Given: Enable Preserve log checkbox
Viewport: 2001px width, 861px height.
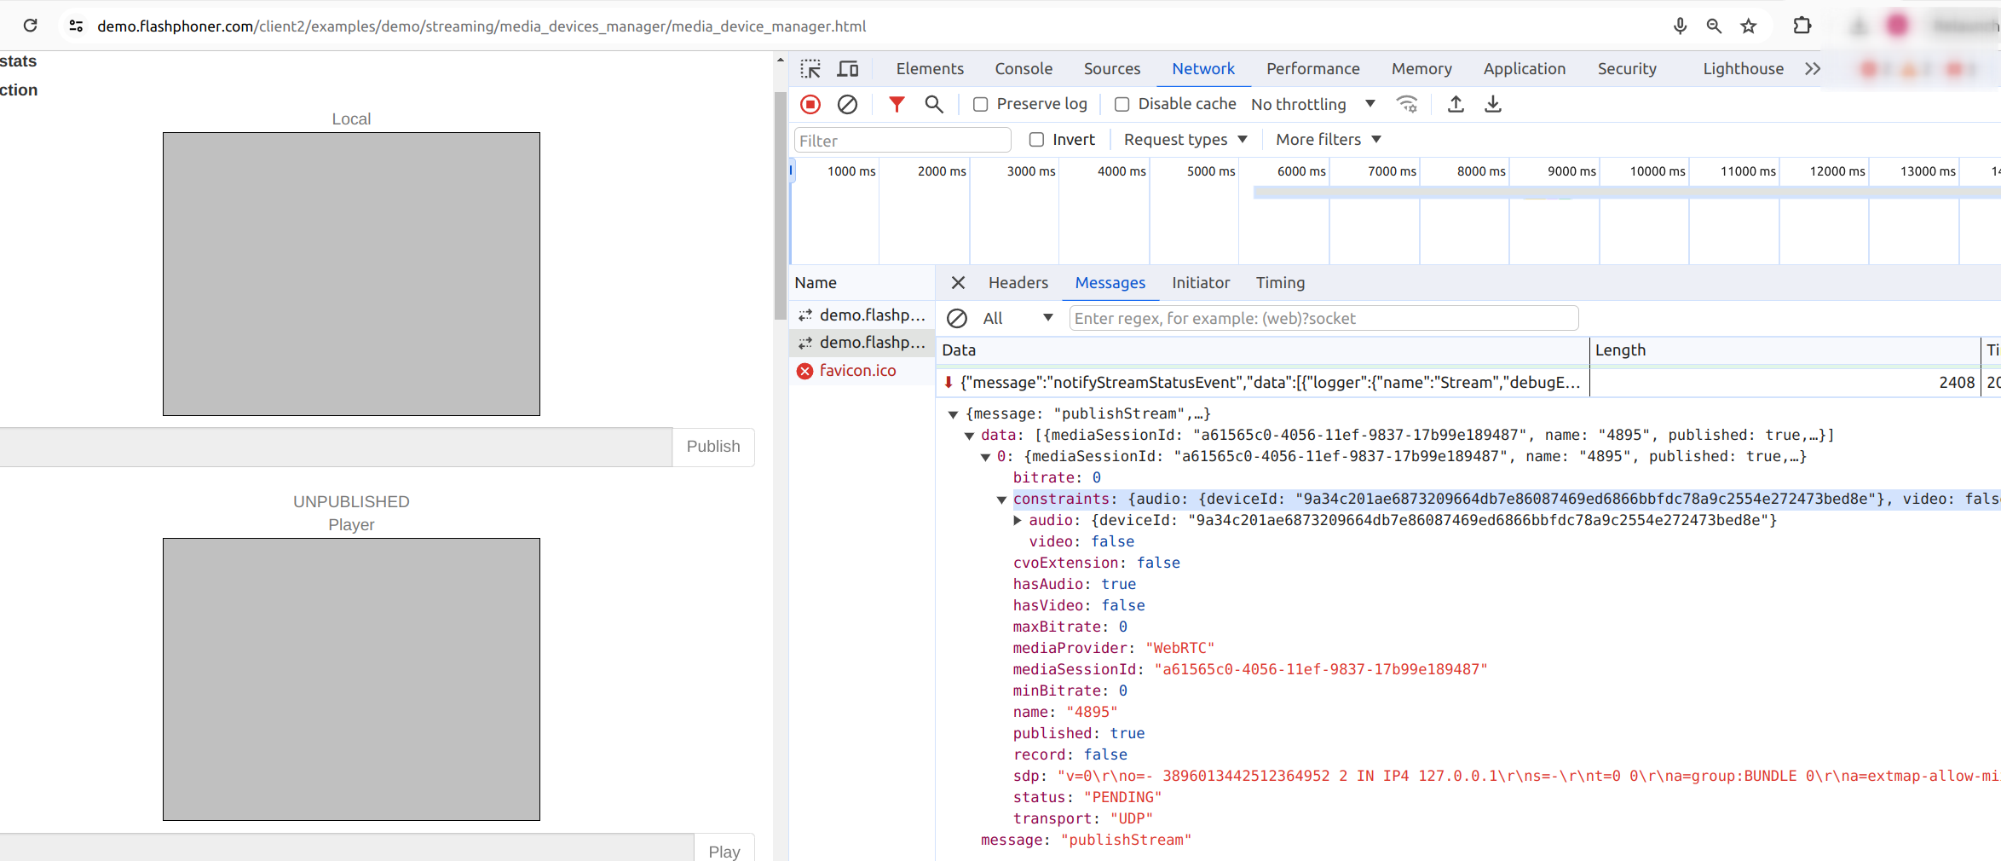Looking at the screenshot, I should tap(981, 104).
